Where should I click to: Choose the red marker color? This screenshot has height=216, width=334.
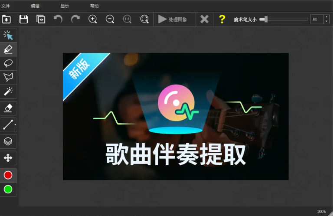point(8,175)
